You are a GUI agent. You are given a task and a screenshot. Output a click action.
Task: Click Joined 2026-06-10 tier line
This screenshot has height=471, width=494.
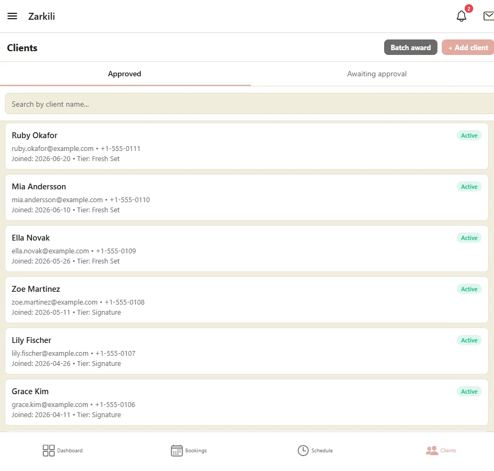pyautogui.click(x=66, y=210)
